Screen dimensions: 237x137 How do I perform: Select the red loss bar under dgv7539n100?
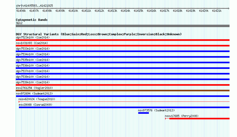[122, 85]
